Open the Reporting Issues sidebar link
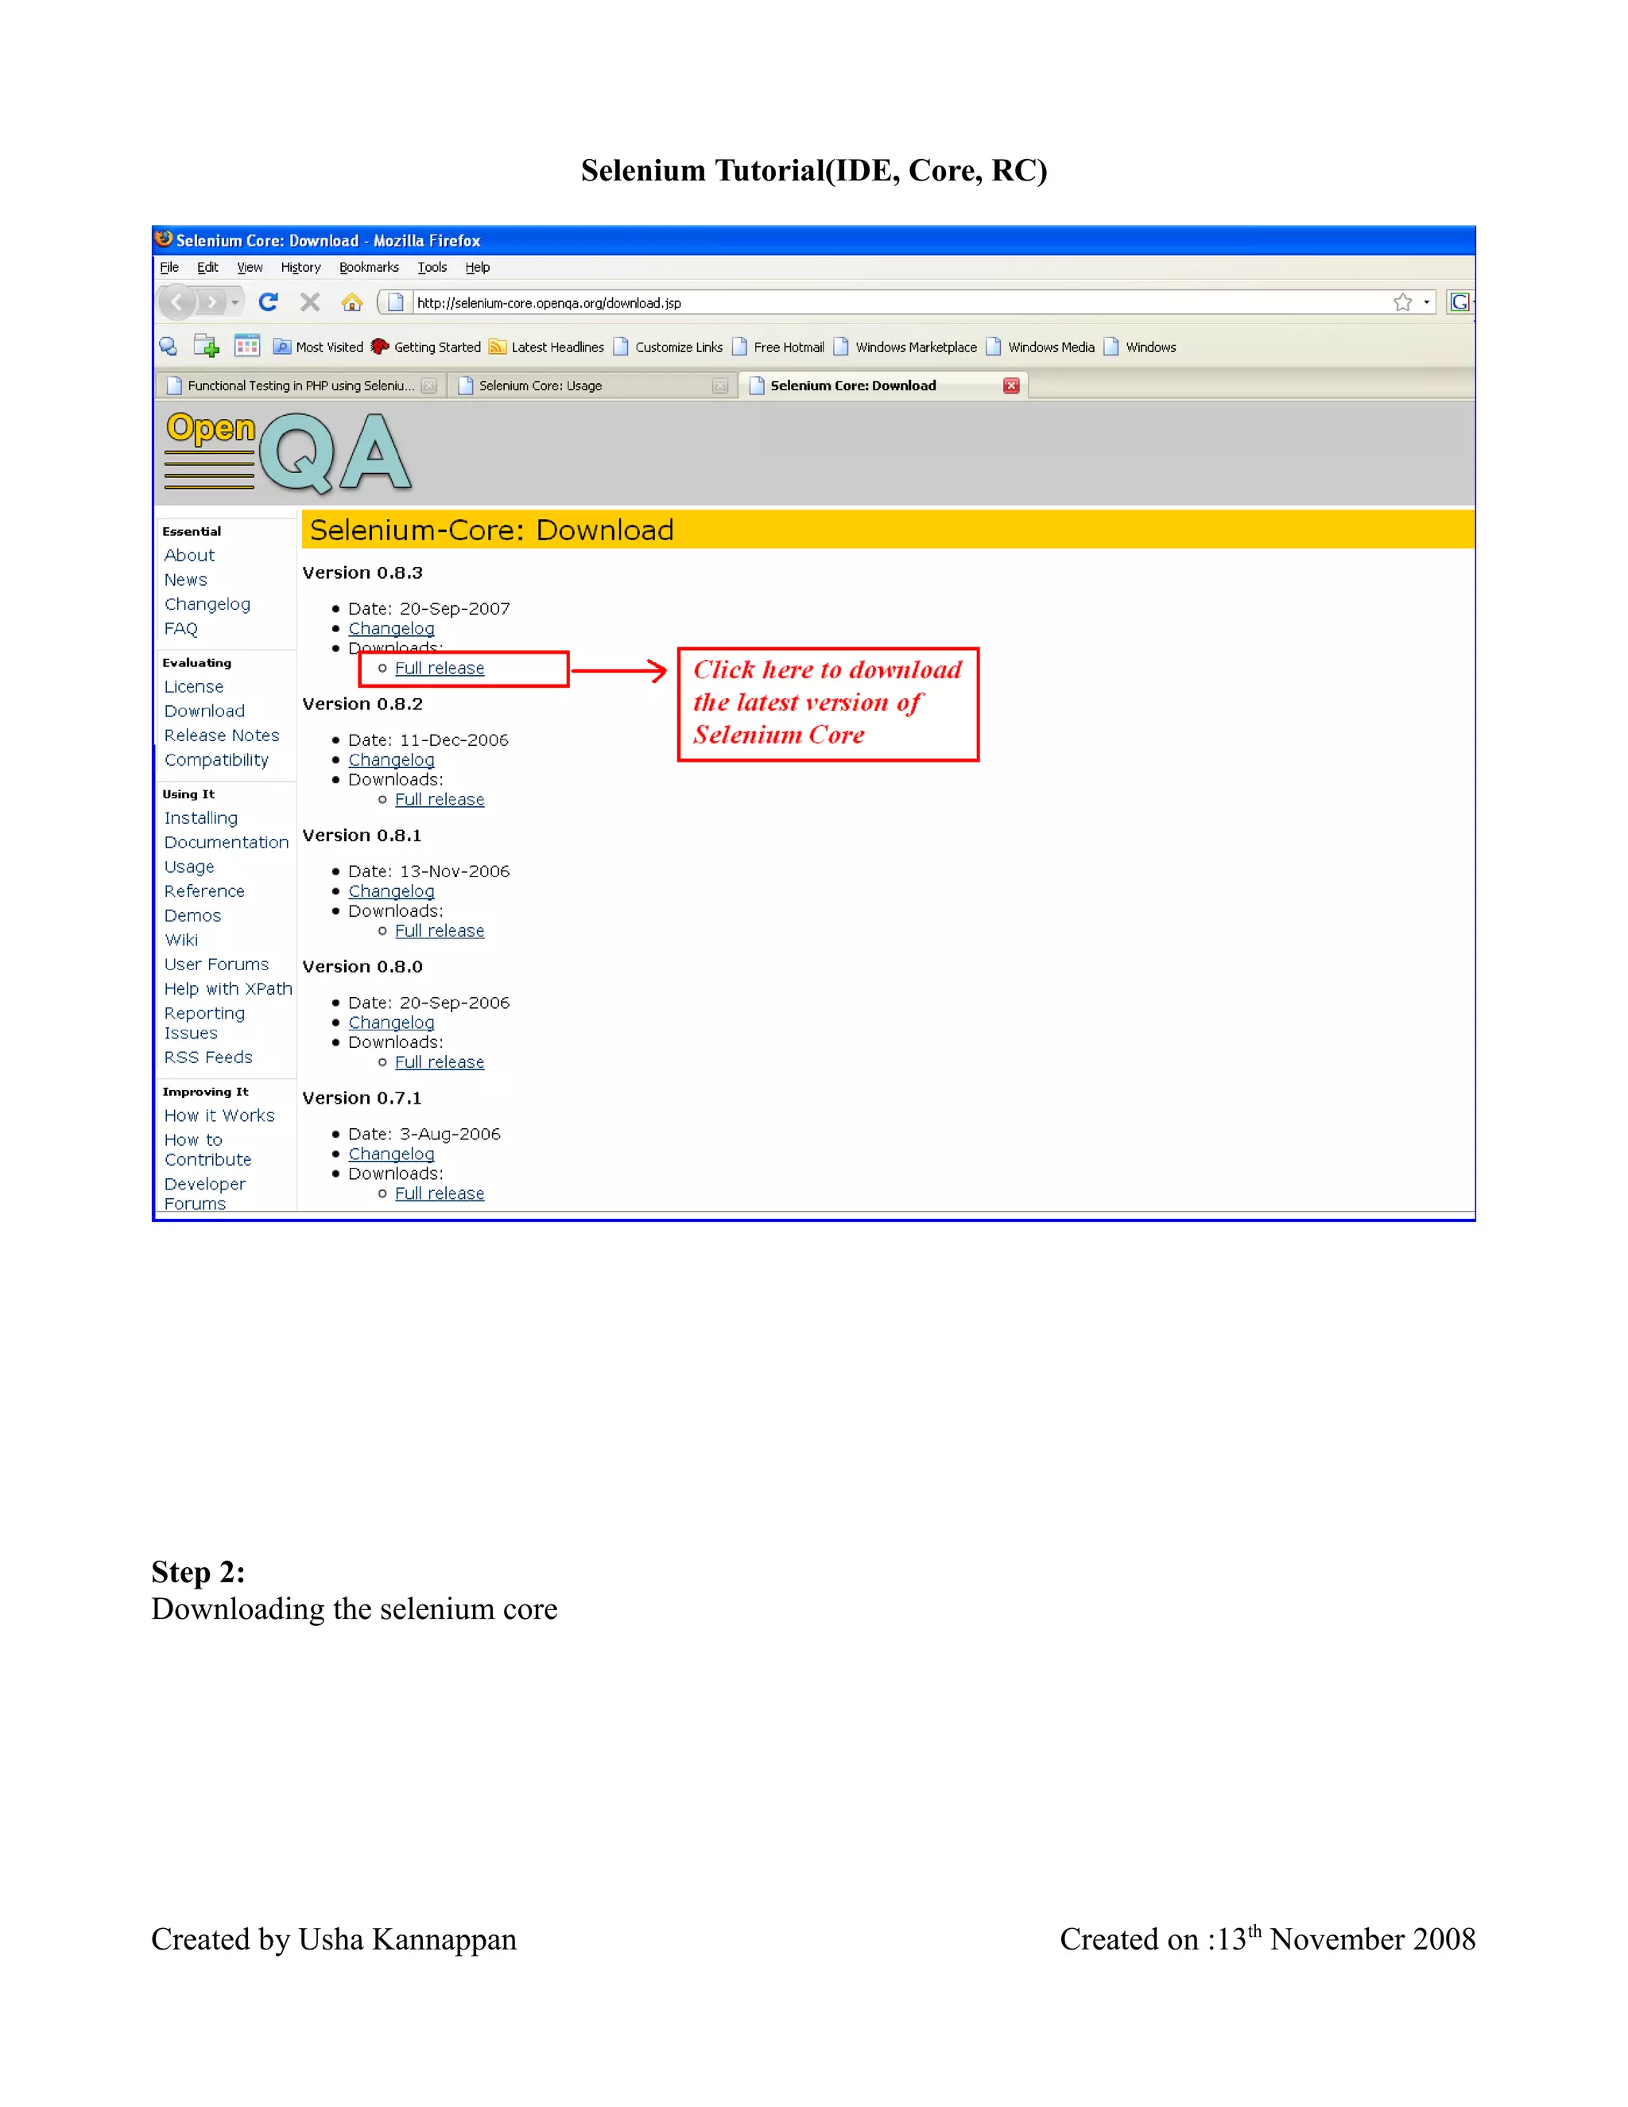The height and width of the screenshot is (2107, 1628). 203,1022
